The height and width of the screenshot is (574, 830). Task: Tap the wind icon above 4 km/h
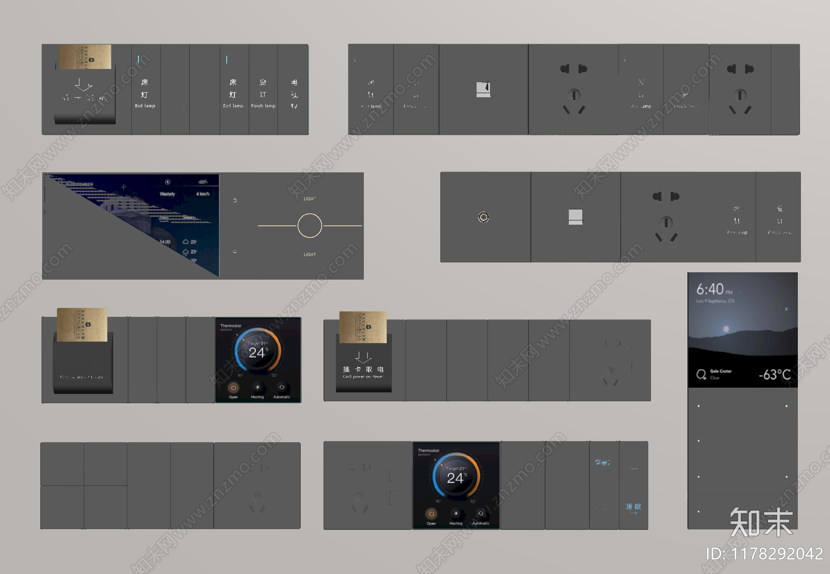[203, 181]
